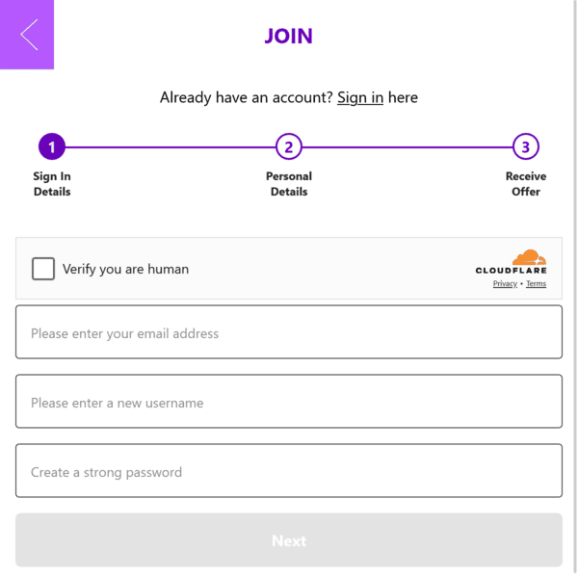
Task: Select step 2 circle icon
Action: [x=289, y=146]
